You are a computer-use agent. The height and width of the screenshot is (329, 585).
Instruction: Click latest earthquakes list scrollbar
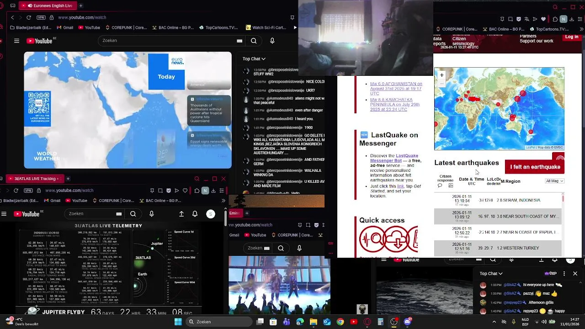pyautogui.click(x=563, y=198)
